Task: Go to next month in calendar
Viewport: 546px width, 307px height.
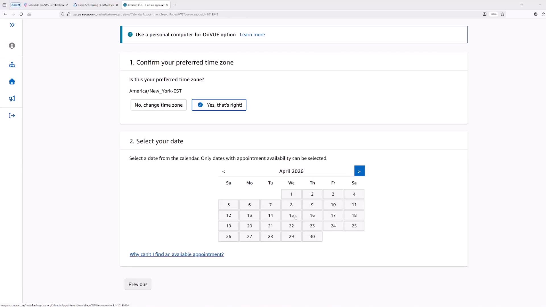Action: (x=359, y=171)
